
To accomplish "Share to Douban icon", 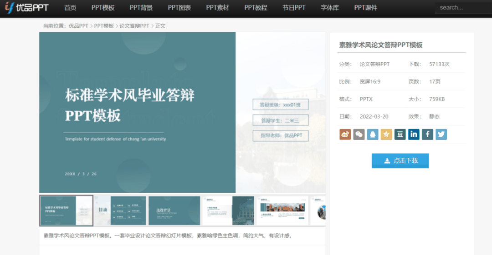I will [400, 134].
